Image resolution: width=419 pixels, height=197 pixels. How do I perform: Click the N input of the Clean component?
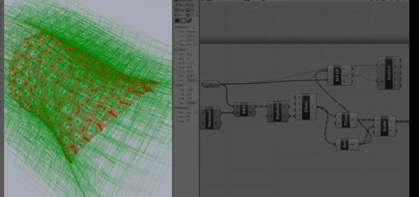click(299, 97)
